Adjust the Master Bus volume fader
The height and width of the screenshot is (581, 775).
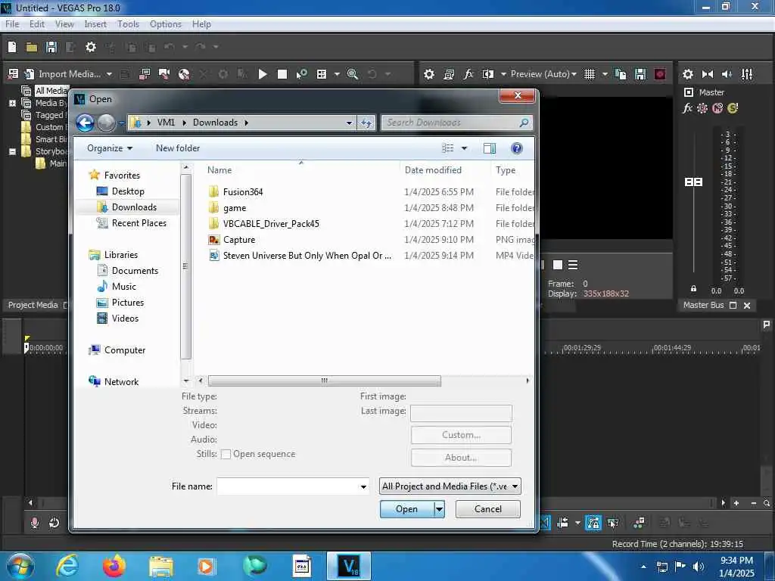coord(693,182)
